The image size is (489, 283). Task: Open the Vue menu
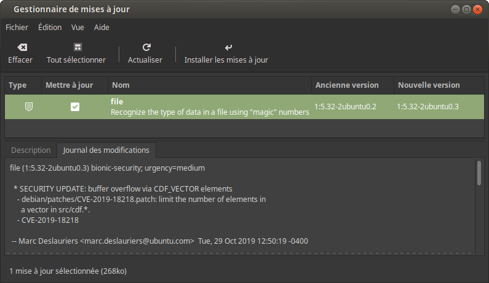(x=78, y=28)
